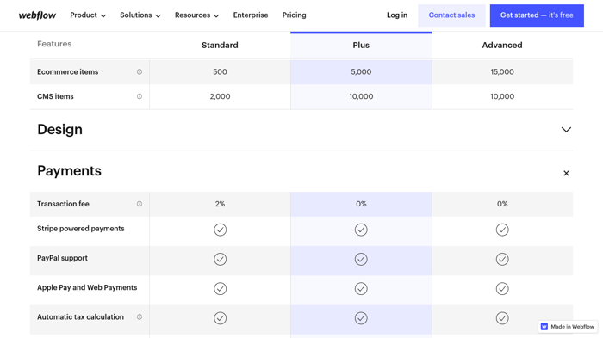Click Advanced checkmark for Stripe powered payments
The height and width of the screenshot is (338, 603).
point(502,230)
